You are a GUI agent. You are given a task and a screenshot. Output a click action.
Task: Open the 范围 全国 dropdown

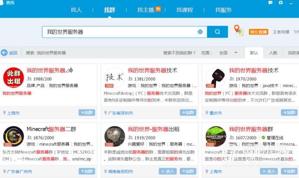tap(228, 53)
